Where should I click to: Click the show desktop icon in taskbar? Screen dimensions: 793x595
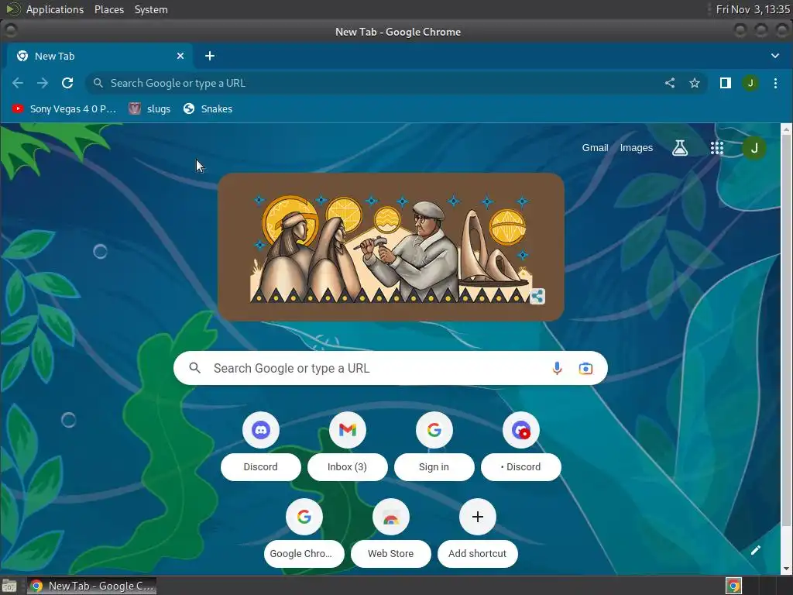pos(9,586)
